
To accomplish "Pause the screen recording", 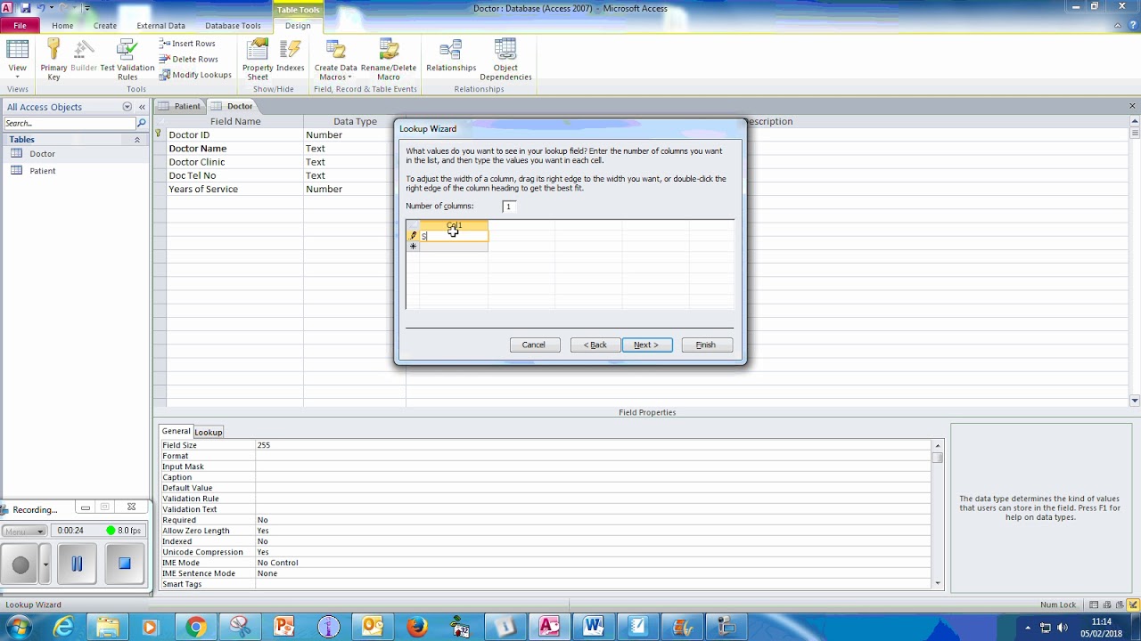I will (x=77, y=564).
